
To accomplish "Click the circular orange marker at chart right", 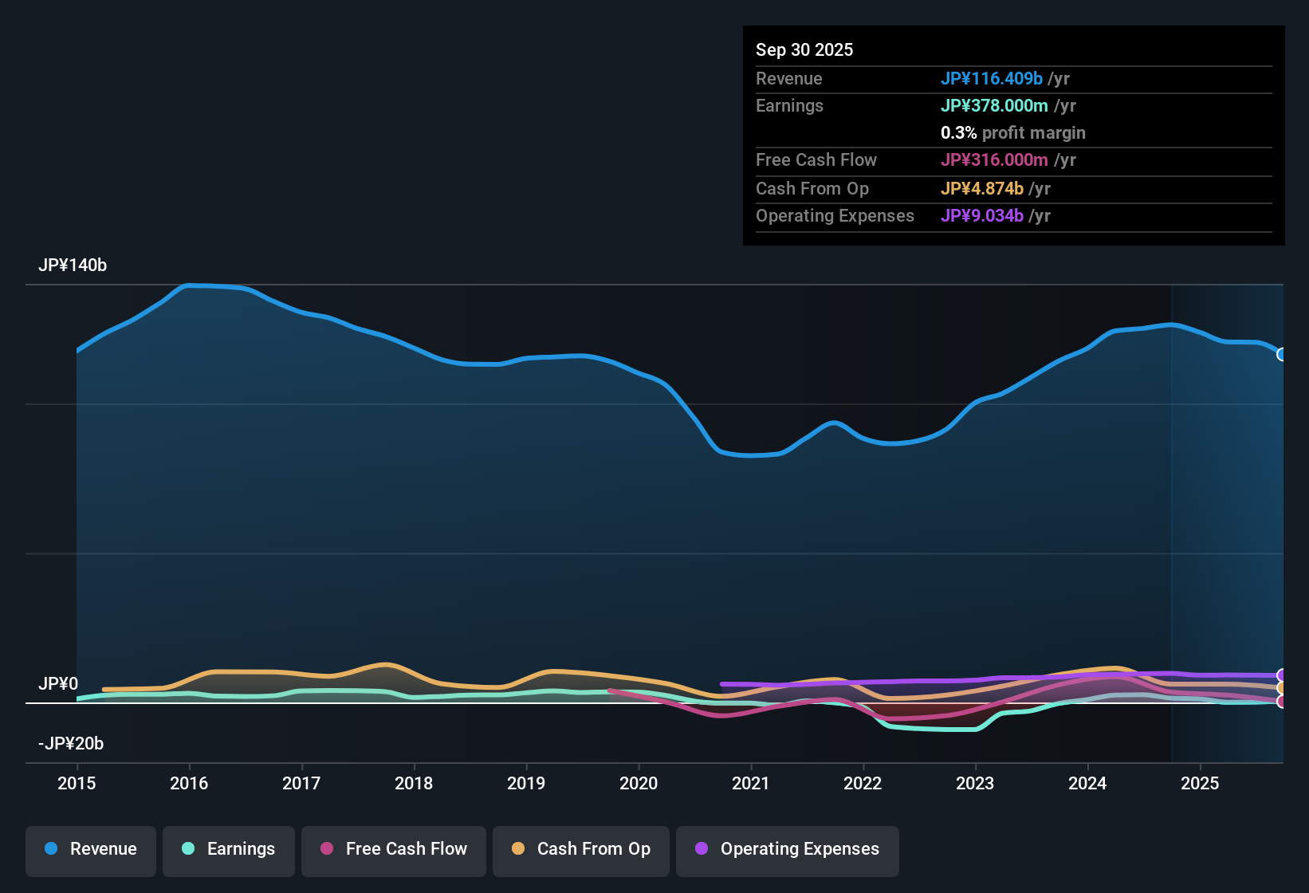I will click(x=1281, y=686).
